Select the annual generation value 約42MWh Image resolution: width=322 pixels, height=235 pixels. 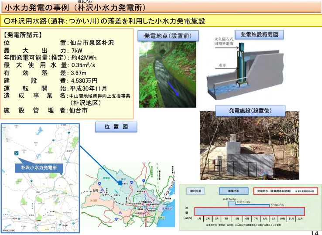84,58
